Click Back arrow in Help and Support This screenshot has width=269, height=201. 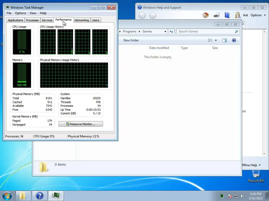coord(142,15)
